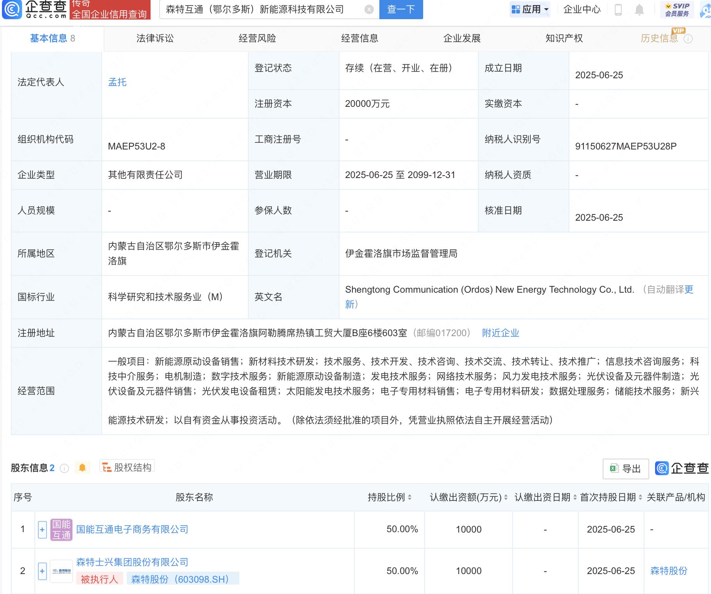Click status 存续（在营、开业、在册）
Image resolution: width=711 pixels, height=594 pixels.
[399, 68]
